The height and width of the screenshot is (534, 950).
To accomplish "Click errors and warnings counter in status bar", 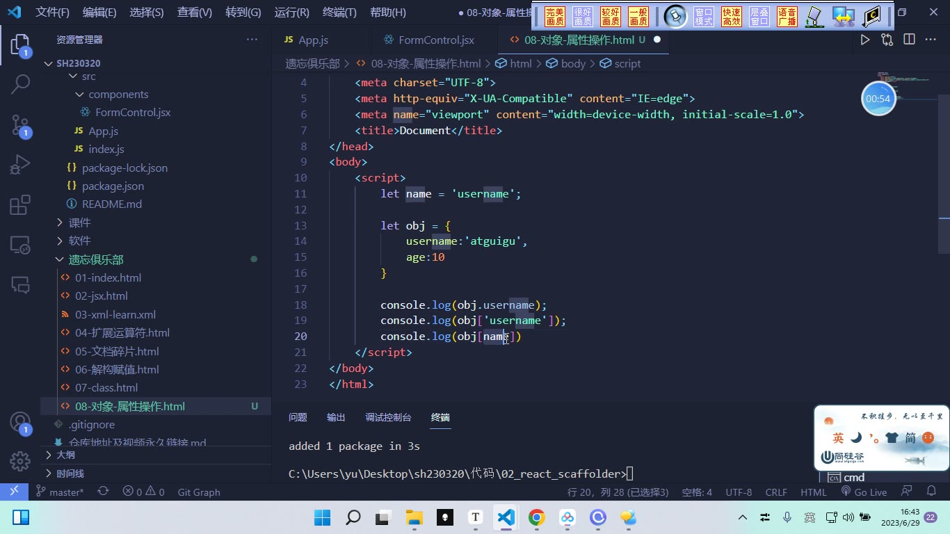I will 143,492.
